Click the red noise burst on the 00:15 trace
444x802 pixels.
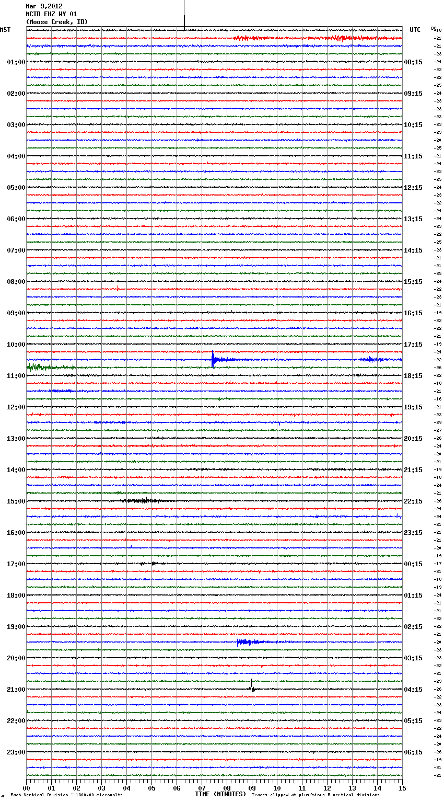[x=317, y=38]
